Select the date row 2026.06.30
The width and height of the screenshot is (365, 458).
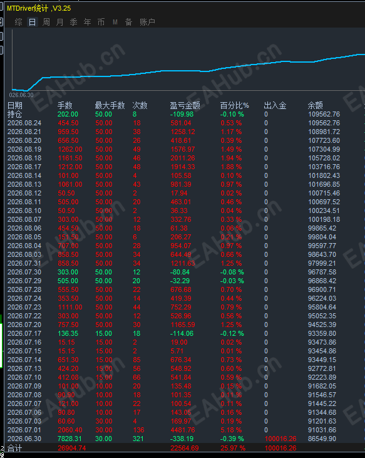click(24, 439)
